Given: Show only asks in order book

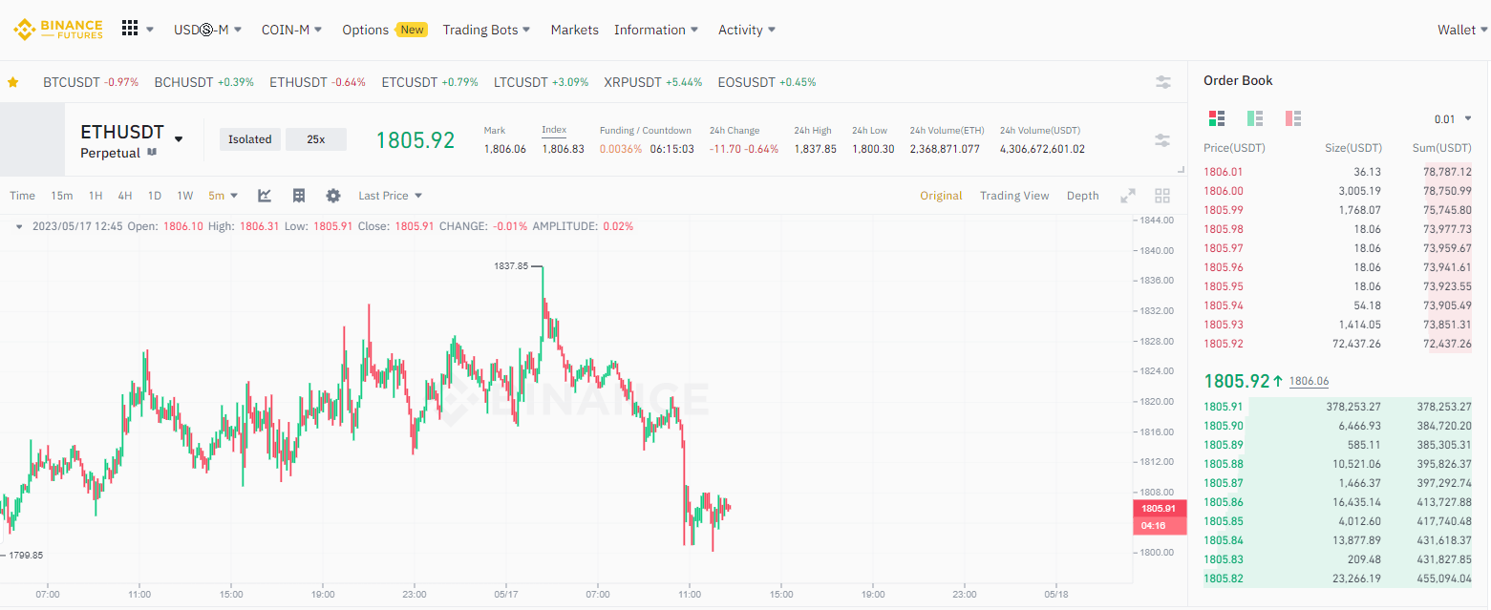Looking at the screenshot, I should (x=1293, y=118).
